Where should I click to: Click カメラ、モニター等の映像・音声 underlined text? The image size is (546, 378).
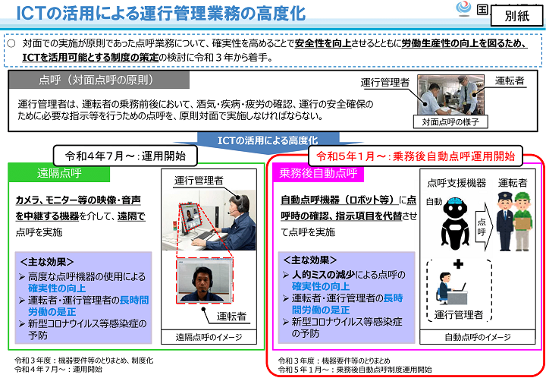click(x=78, y=200)
